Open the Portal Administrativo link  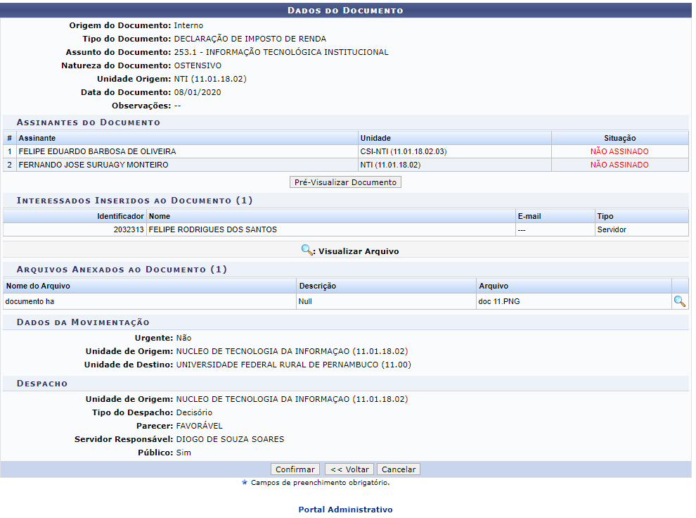click(345, 509)
